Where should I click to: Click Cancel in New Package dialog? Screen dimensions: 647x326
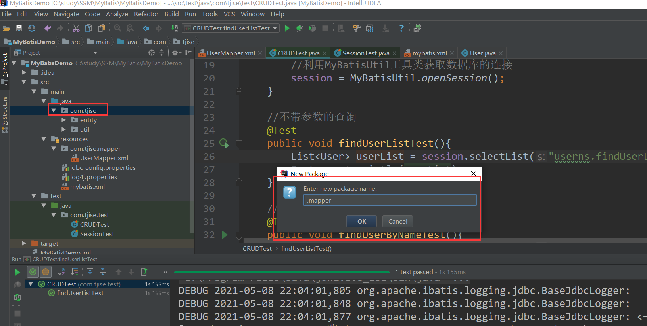pyautogui.click(x=397, y=221)
